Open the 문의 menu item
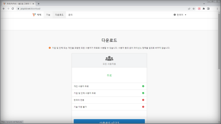221x124 pixels. 70,15
